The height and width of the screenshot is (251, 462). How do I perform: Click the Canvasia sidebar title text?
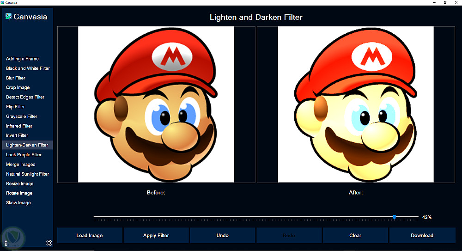coord(30,17)
